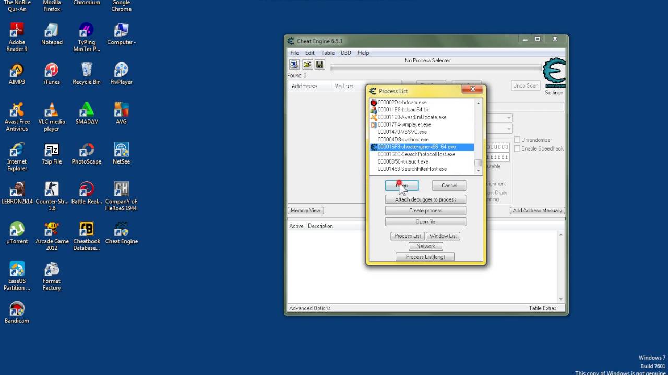This screenshot has width=668, height=375.
Task: Click the open-folder icon in Cheat Engine's toolbar
Action: 307,65
